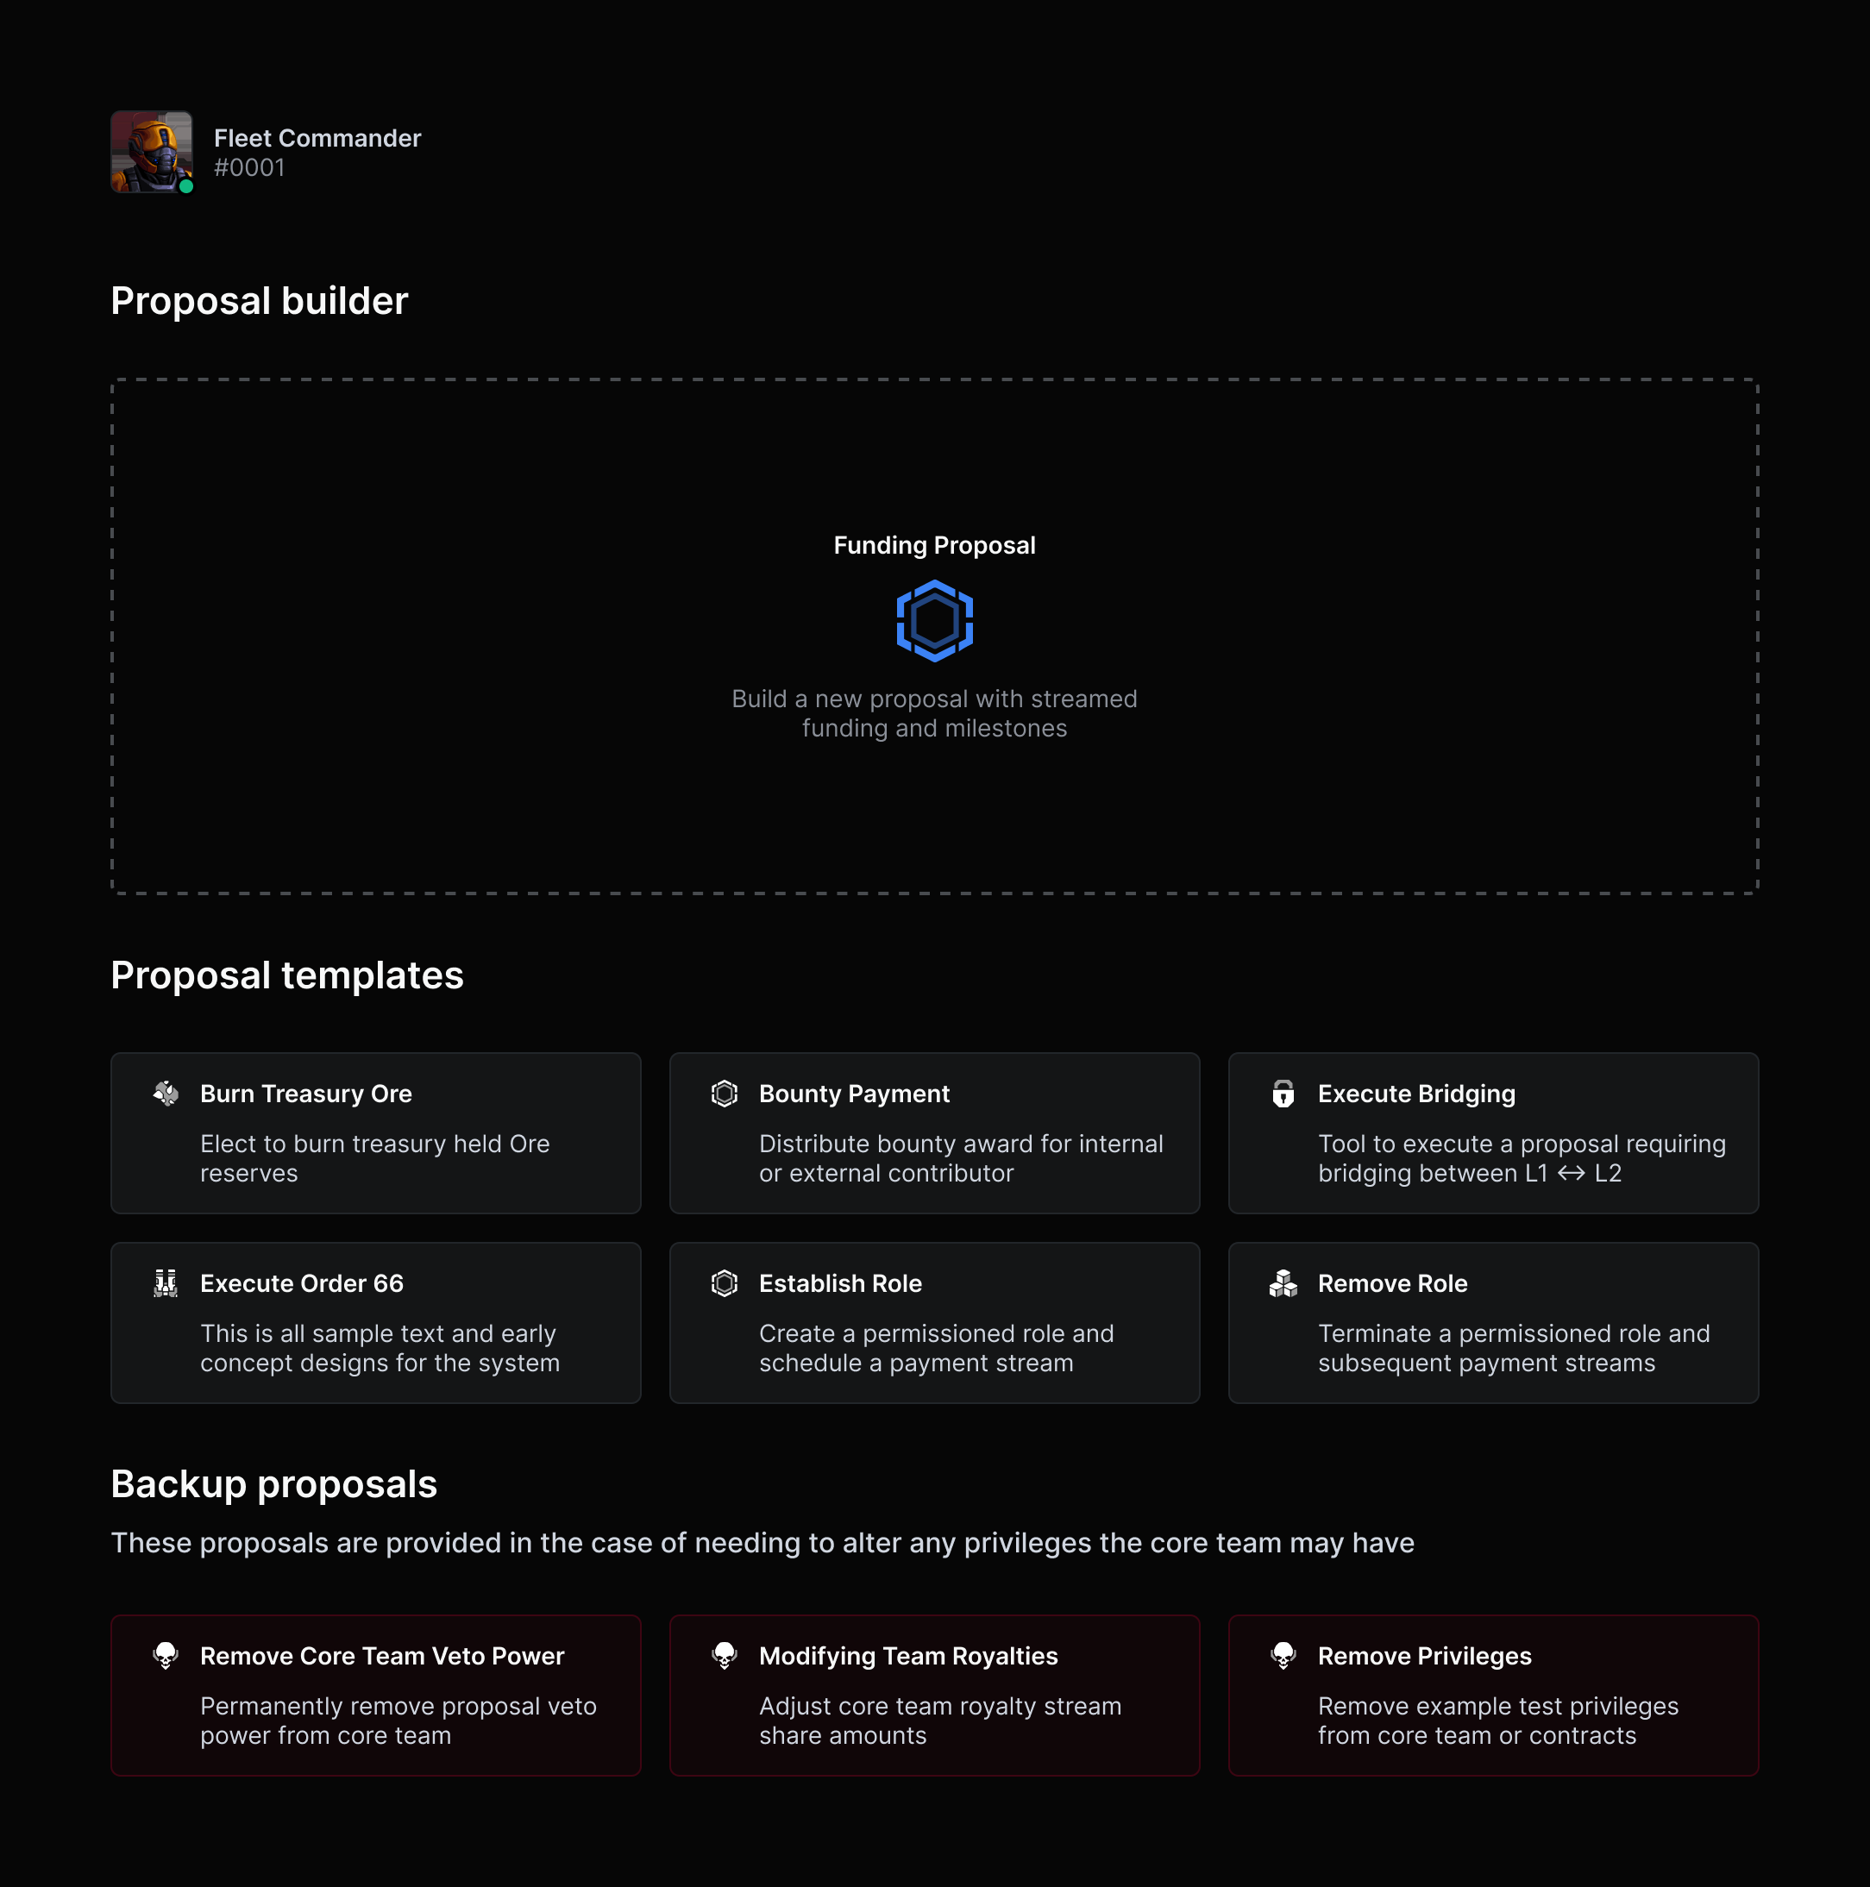This screenshot has width=1870, height=1887.
Task: Click the Remove Role icon
Action: pyautogui.click(x=1283, y=1281)
